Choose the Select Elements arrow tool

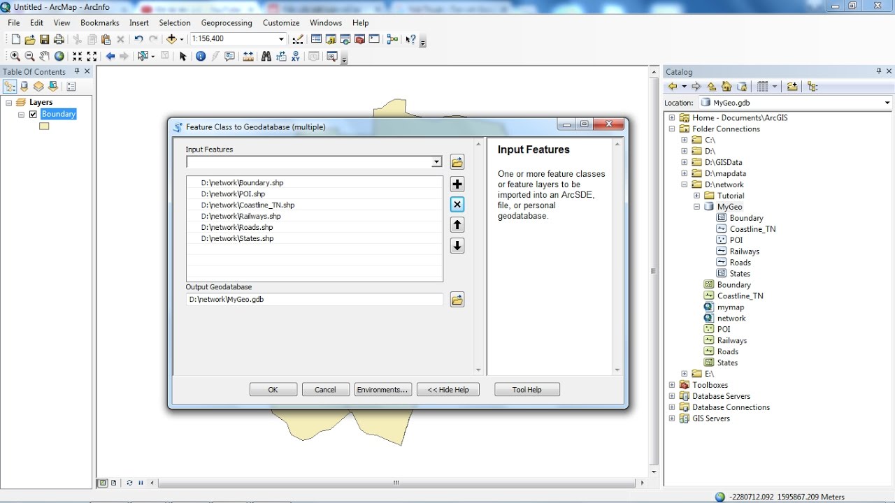pyautogui.click(x=182, y=57)
